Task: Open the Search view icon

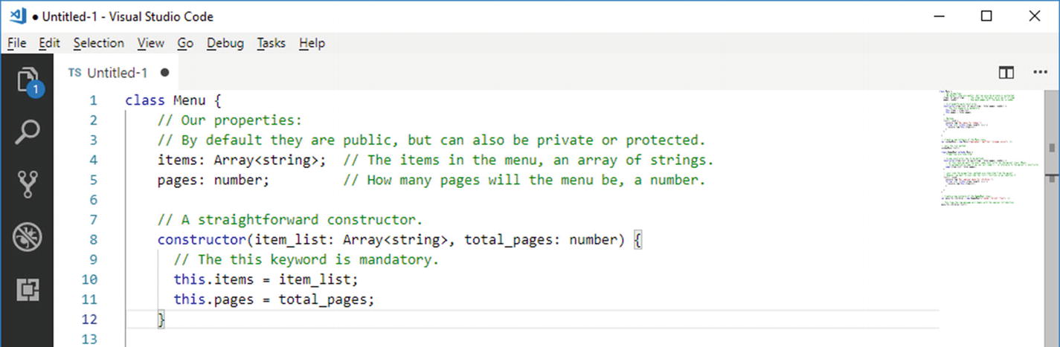Action: 27,132
